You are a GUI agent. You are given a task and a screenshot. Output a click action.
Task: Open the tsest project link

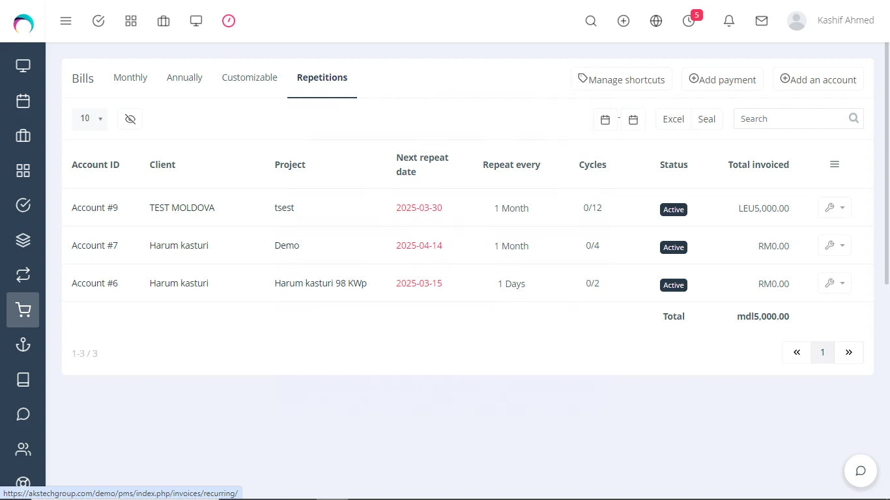[284, 208]
